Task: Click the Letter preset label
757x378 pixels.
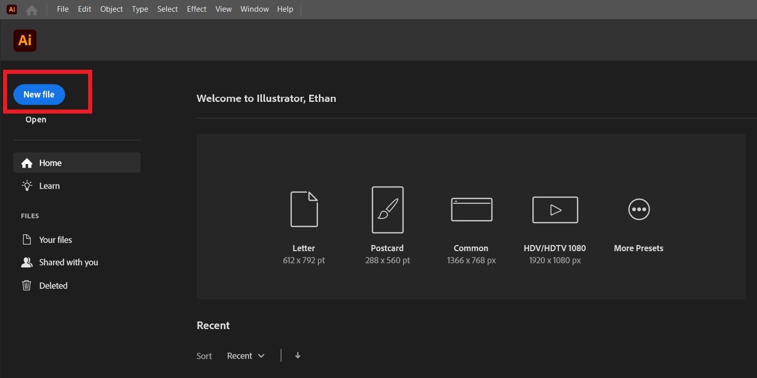Action: [x=304, y=248]
